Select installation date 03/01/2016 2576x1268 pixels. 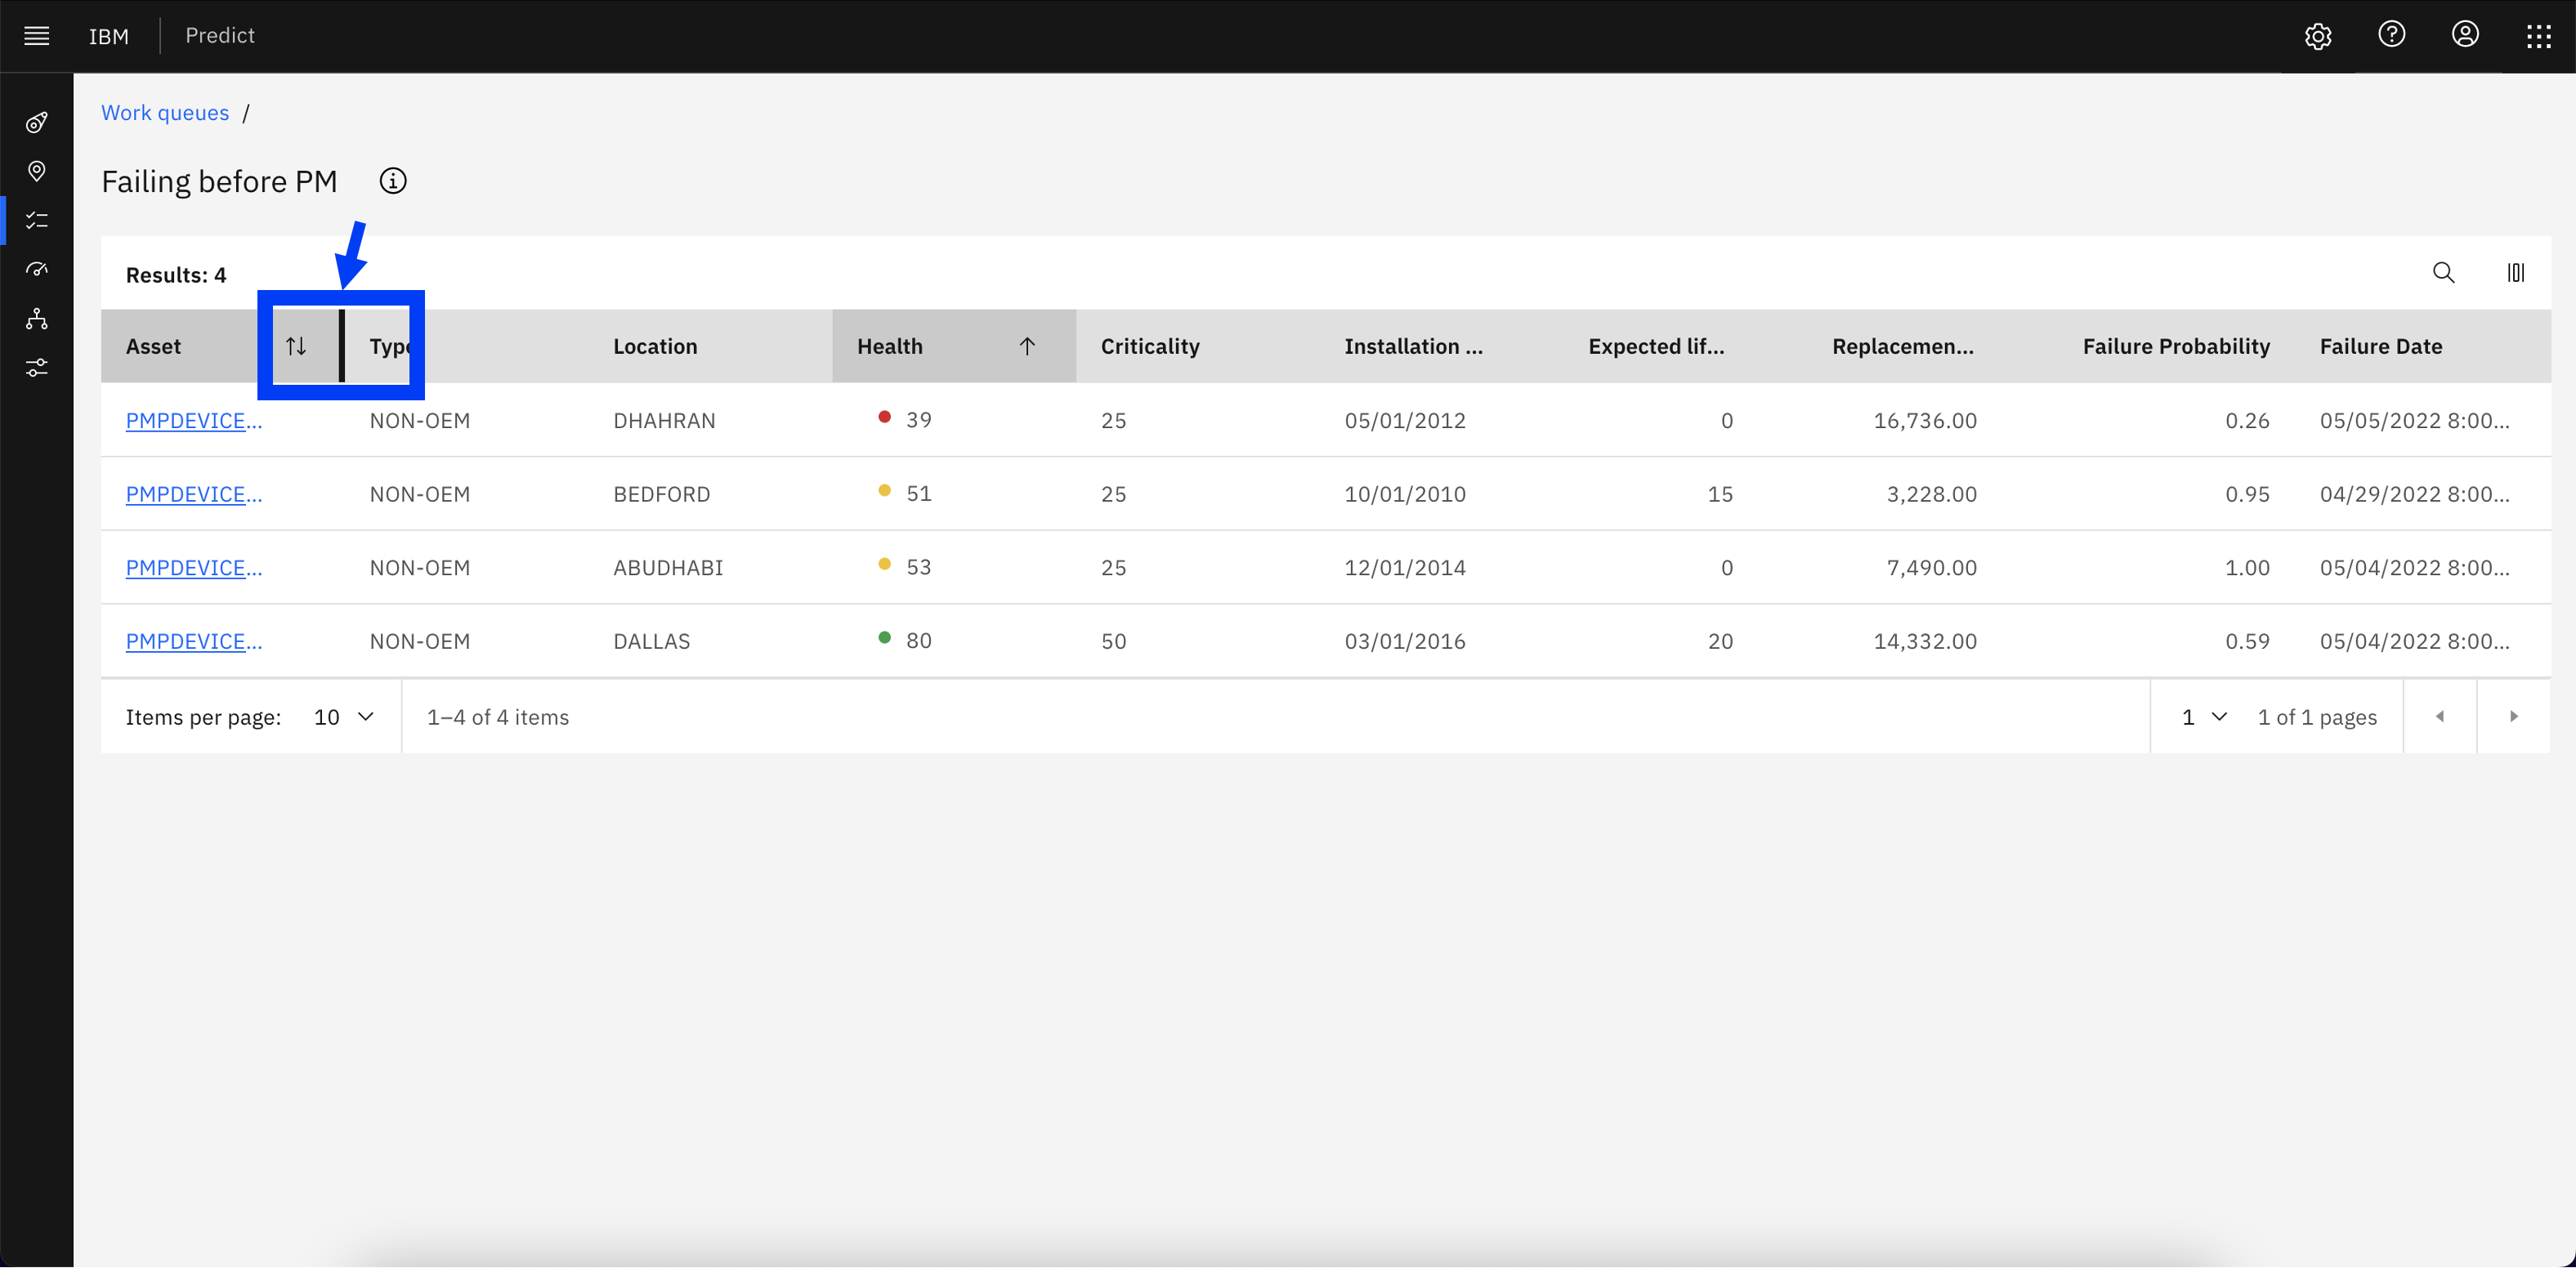[1405, 641]
